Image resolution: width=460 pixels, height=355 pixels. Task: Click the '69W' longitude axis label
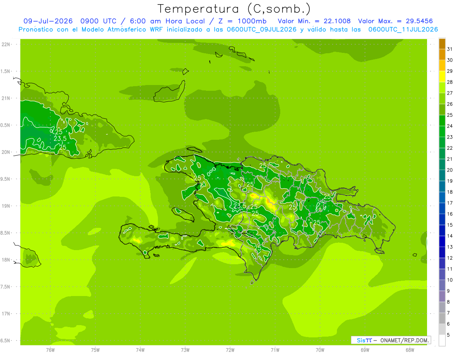tap(365, 350)
